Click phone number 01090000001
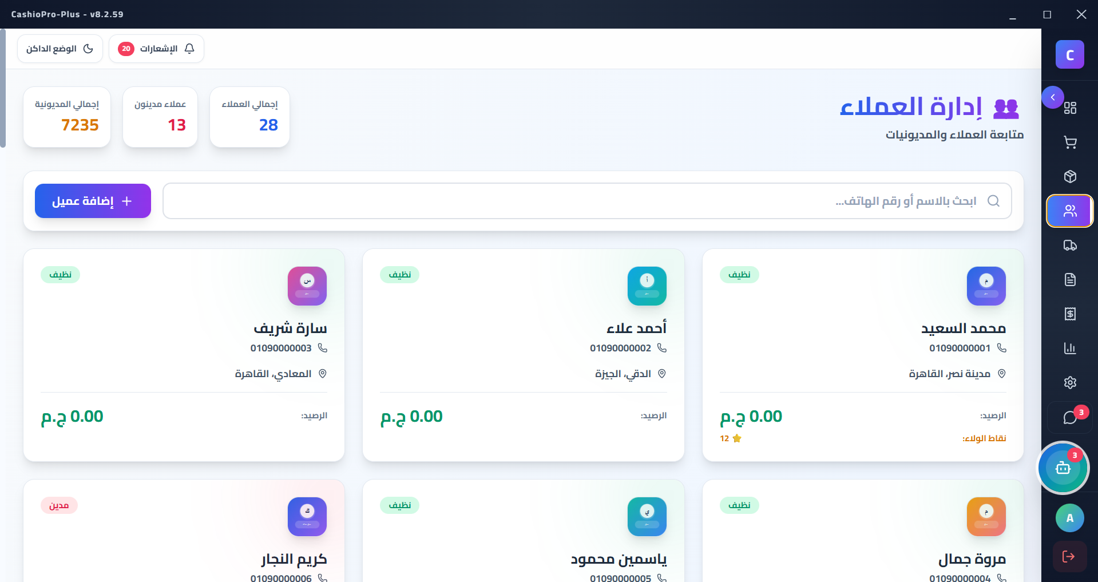 tap(960, 348)
